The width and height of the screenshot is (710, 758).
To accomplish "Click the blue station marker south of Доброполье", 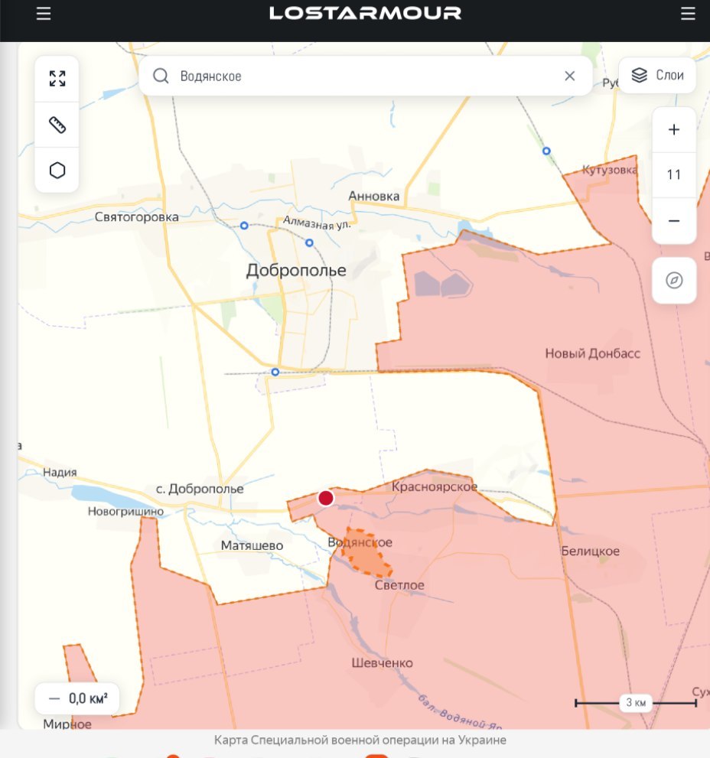I will pos(275,372).
